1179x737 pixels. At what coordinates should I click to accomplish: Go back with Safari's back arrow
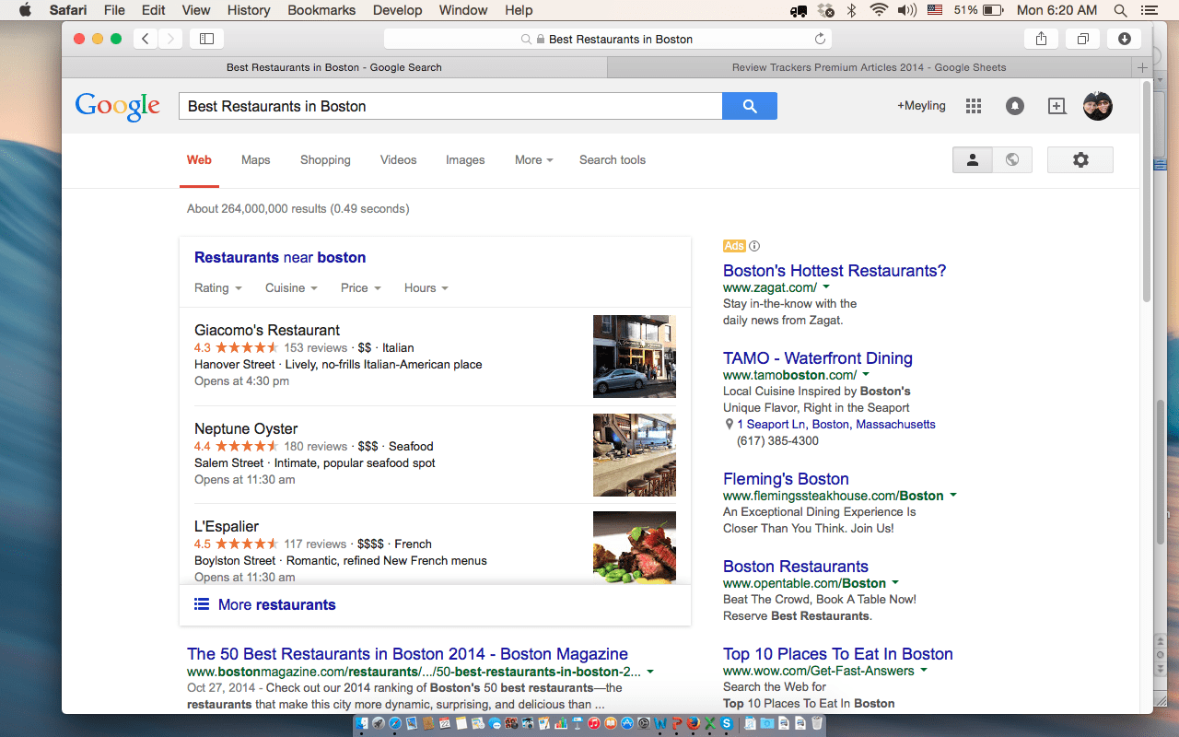[x=146, y=39]
